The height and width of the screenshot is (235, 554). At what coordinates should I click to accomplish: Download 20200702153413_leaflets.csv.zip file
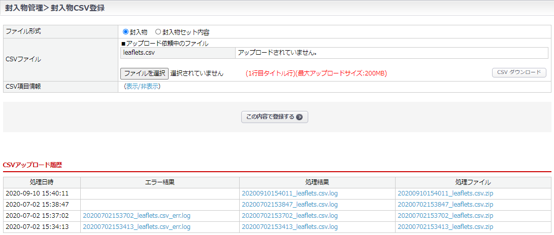(445, 227)
